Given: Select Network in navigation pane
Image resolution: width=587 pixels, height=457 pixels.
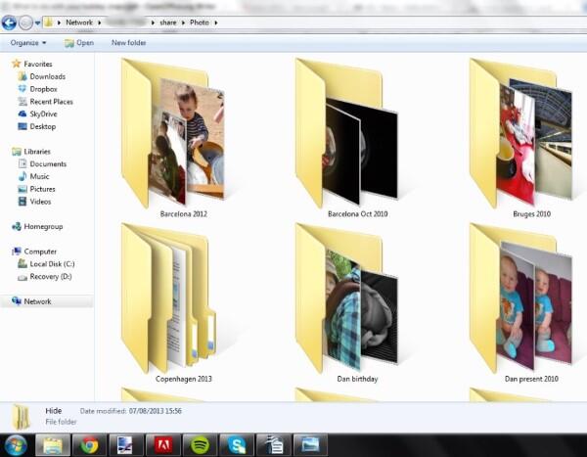Looking at the screenshot, I should coord(37,301).
